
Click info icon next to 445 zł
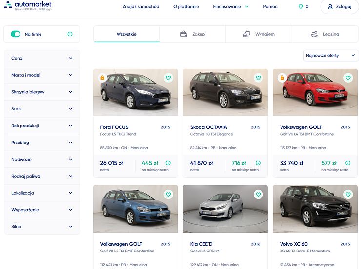[168, 163]
